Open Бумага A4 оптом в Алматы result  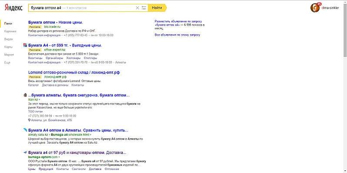pos(78,130)
